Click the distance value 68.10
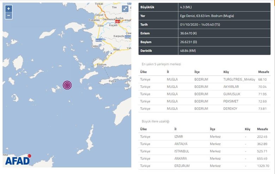 tap(262, 79)
